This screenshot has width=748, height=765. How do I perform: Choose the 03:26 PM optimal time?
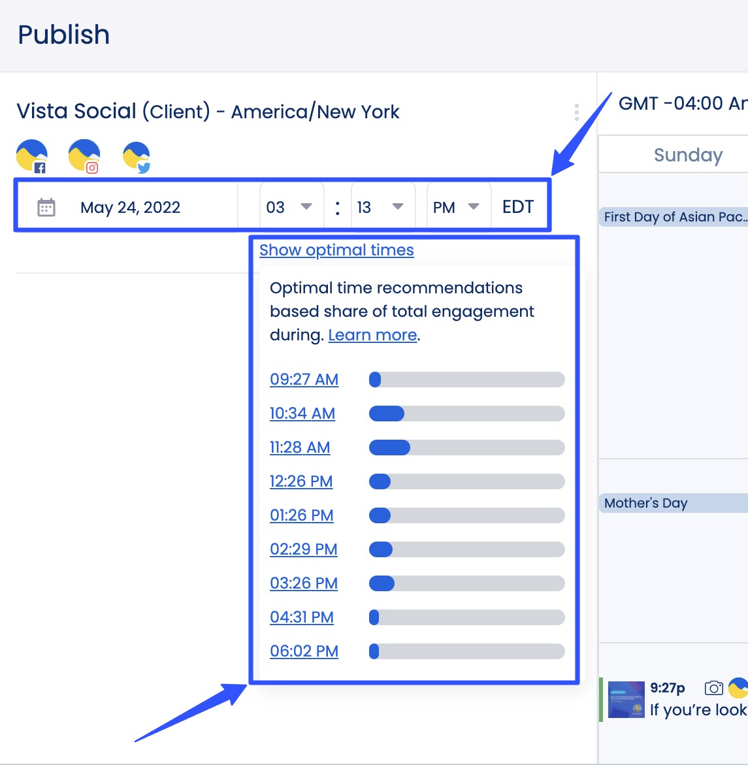[304, 583]
